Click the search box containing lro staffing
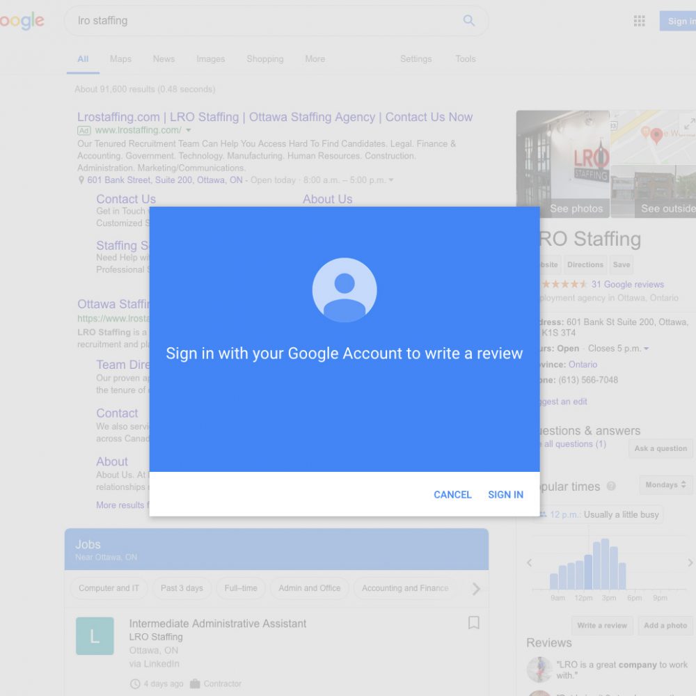The width and height of the screenshot is (696, 696). [264, 21]
